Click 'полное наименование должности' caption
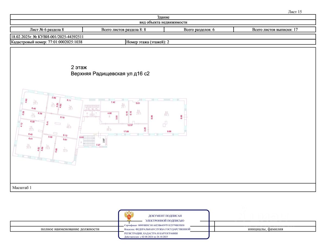326x252 pixels. point(70,229)
